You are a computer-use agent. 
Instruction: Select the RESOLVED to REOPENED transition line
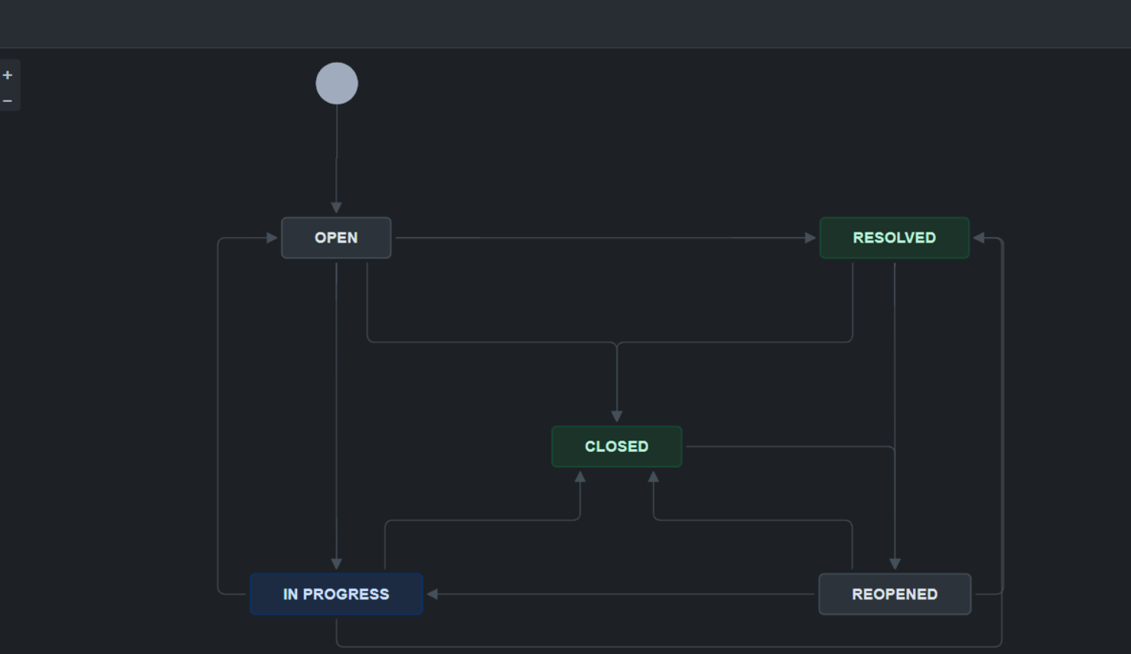point(895,415)
